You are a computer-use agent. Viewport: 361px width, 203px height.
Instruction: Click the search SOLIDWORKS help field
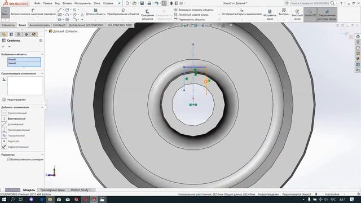[x=309, y=3]
